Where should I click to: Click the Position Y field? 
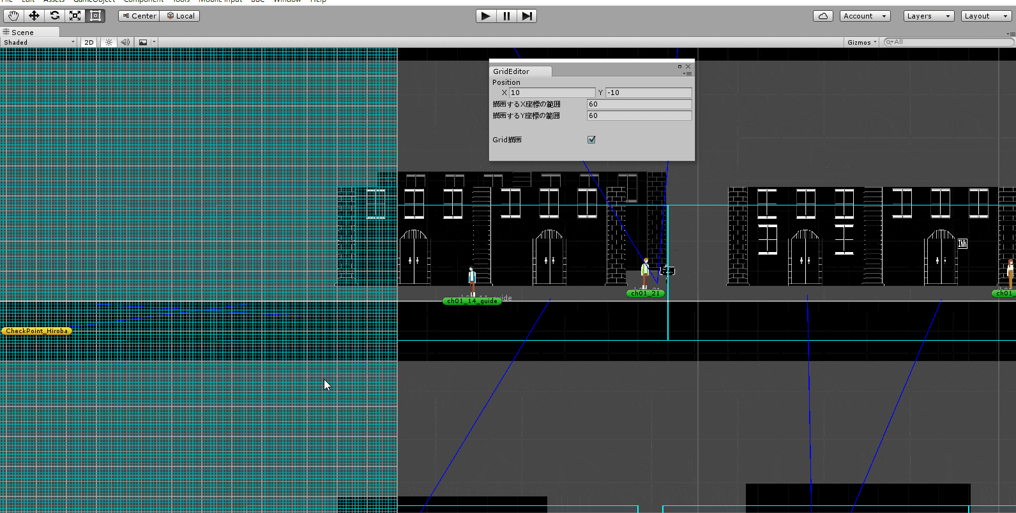(648, 93)
